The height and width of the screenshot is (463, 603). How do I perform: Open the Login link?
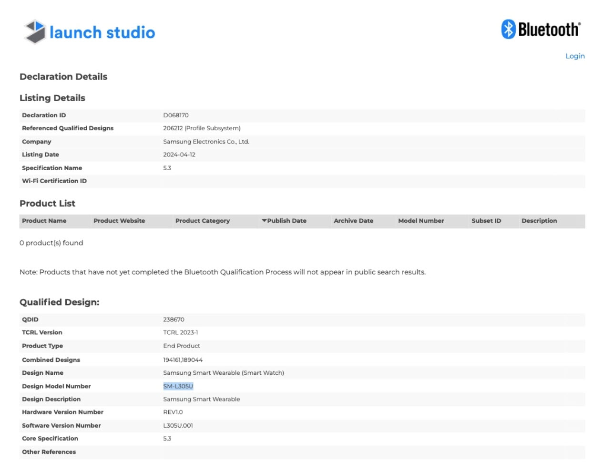click(x=575, y=56)
